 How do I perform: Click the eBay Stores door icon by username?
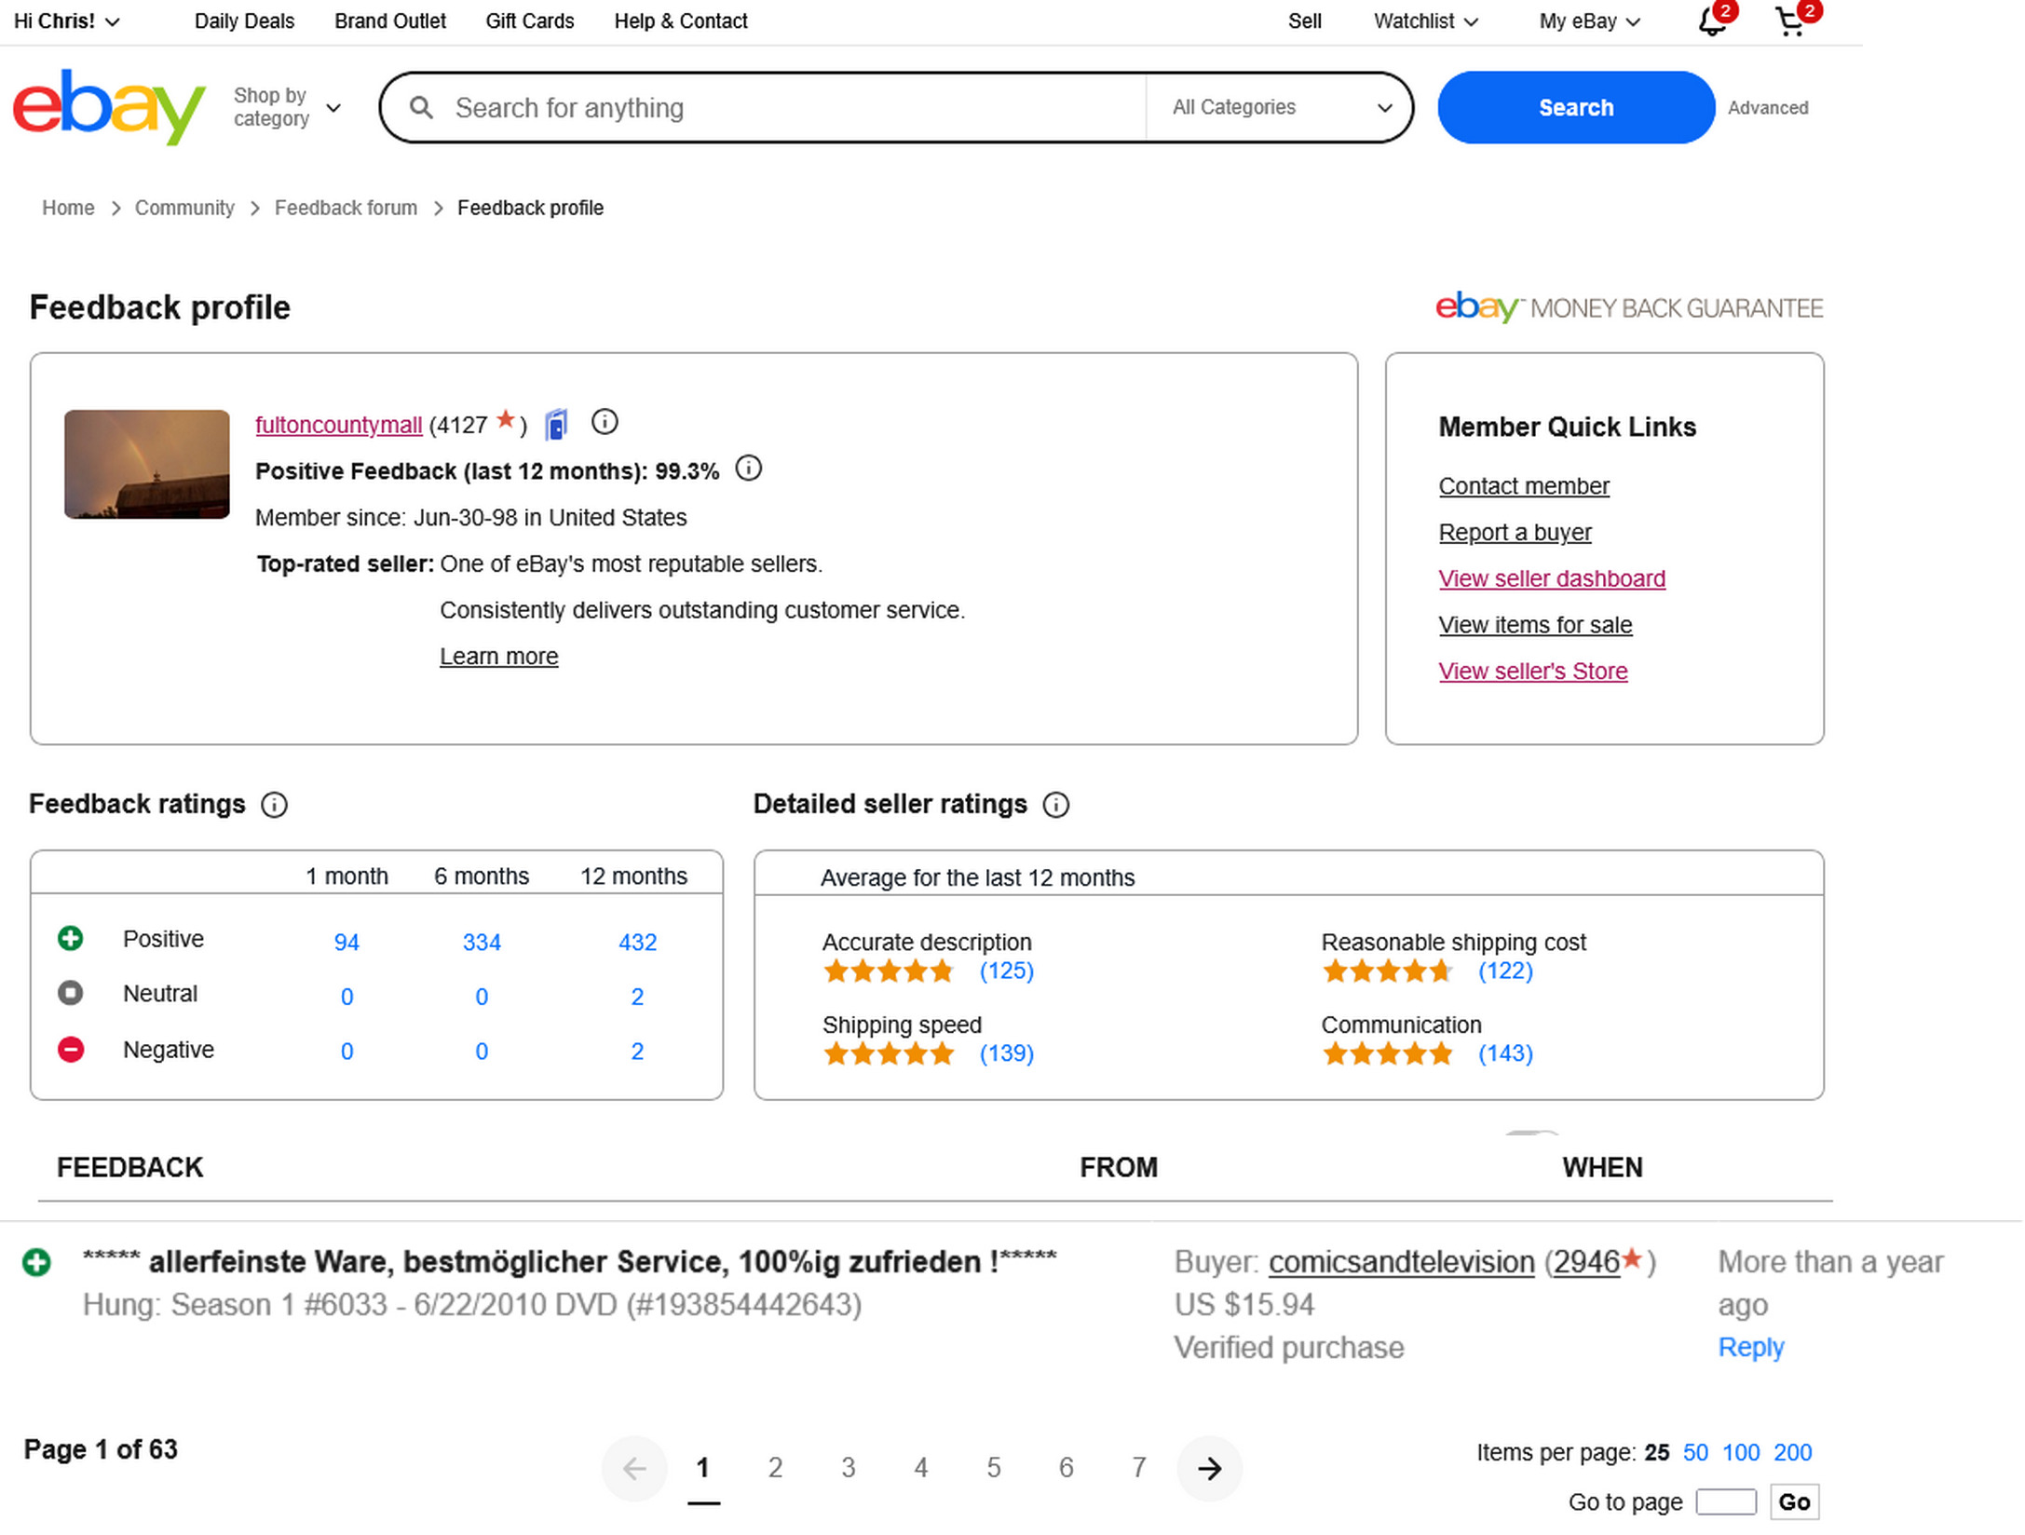[556, 425]
